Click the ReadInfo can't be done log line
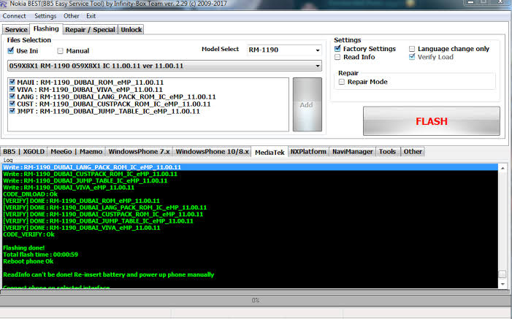 click(108, 274)
